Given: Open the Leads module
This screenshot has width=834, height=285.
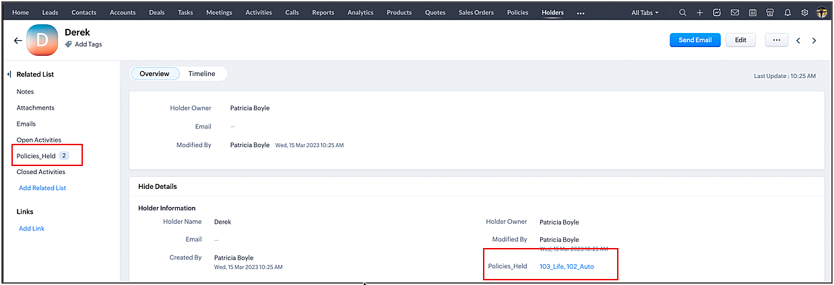Looking at the screenshot, I should click(x=50, y=13).
